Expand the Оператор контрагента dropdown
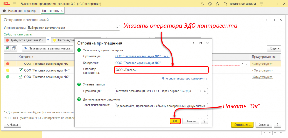This screenshot has height=138, width=288. coord(205,70)
